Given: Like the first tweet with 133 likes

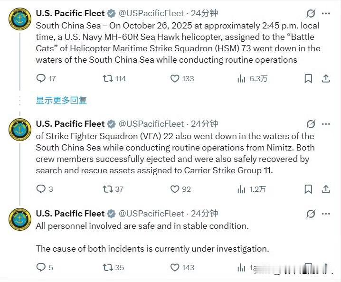Looking at the screenshot, I should click(175, 78).
